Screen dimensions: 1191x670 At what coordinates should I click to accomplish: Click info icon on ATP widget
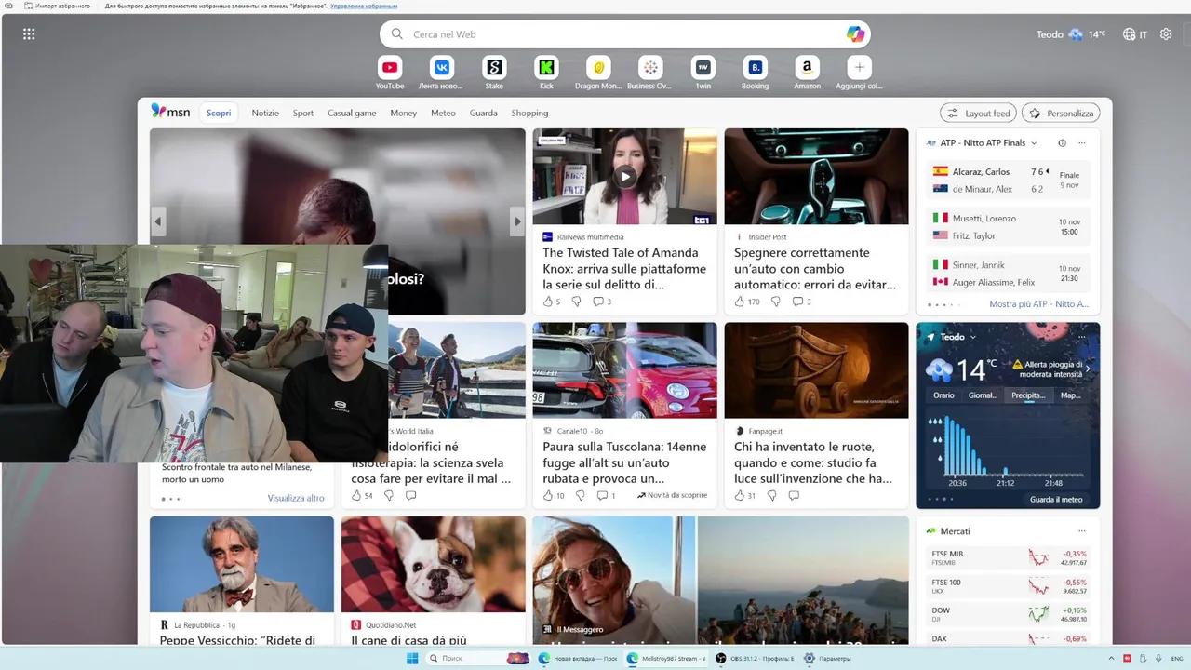pos(1062,143)
